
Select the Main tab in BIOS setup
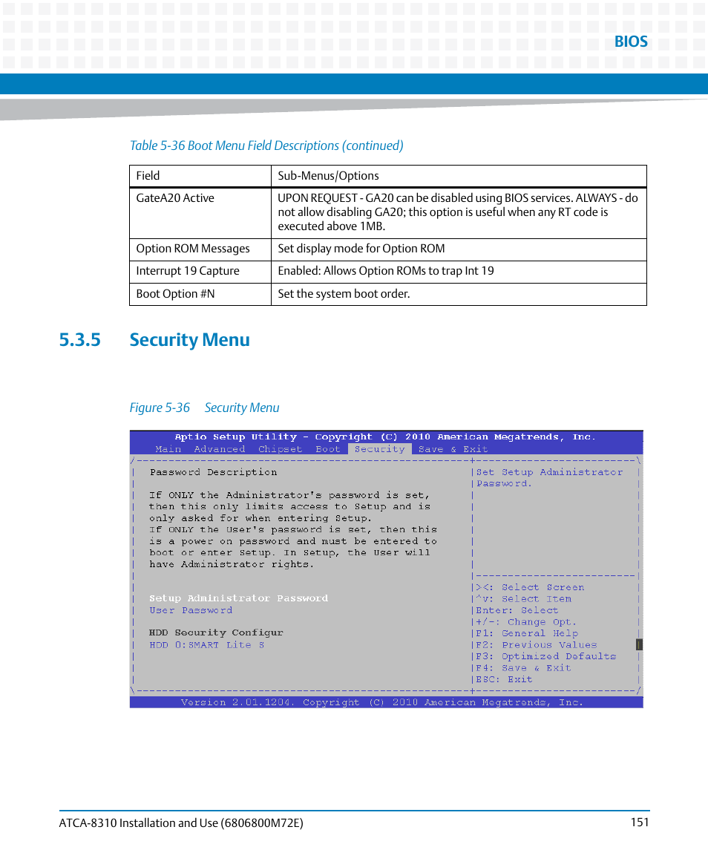click(x=168, y=449)
